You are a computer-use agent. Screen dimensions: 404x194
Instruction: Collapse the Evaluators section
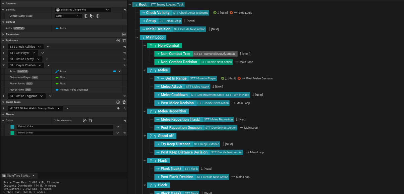click(x=3, y=41)
